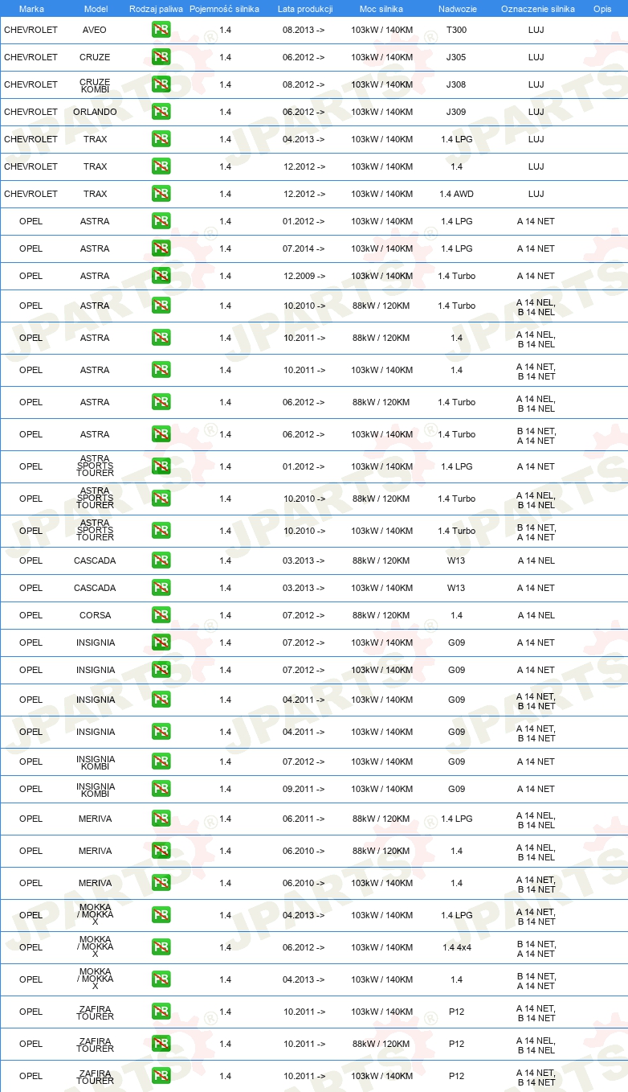Screen dimensions: 628x1092
Task: Click the CORSA model cell
Action: click(95, 615)
